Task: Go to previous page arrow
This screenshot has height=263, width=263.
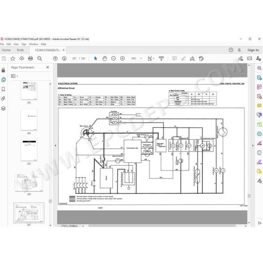Action: (x=55, y=59)
